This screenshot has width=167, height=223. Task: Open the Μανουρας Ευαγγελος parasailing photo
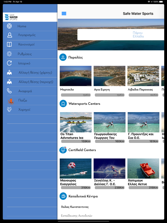(76, 168)
